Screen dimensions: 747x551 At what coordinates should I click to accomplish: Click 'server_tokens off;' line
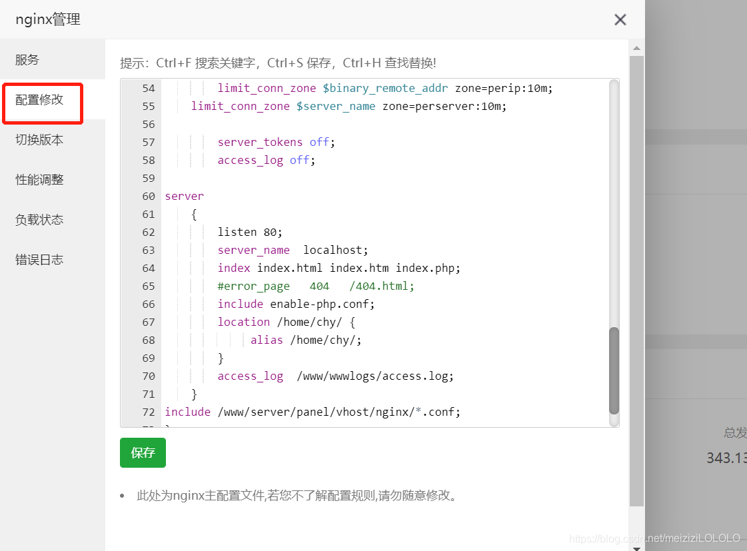coord(277,142)
